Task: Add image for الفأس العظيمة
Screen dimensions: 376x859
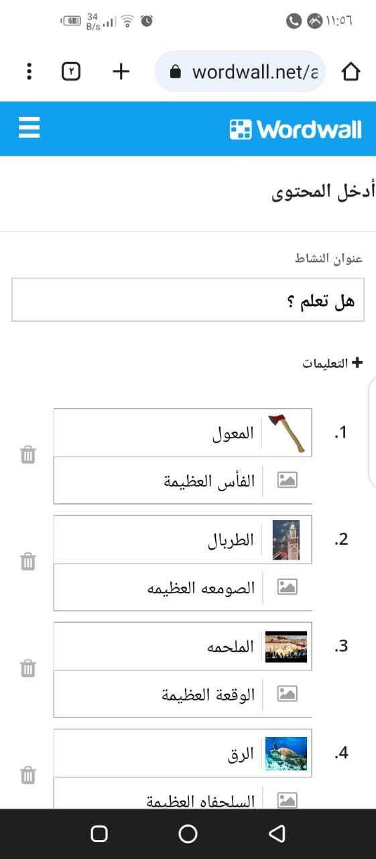Action: pos(288,480)
